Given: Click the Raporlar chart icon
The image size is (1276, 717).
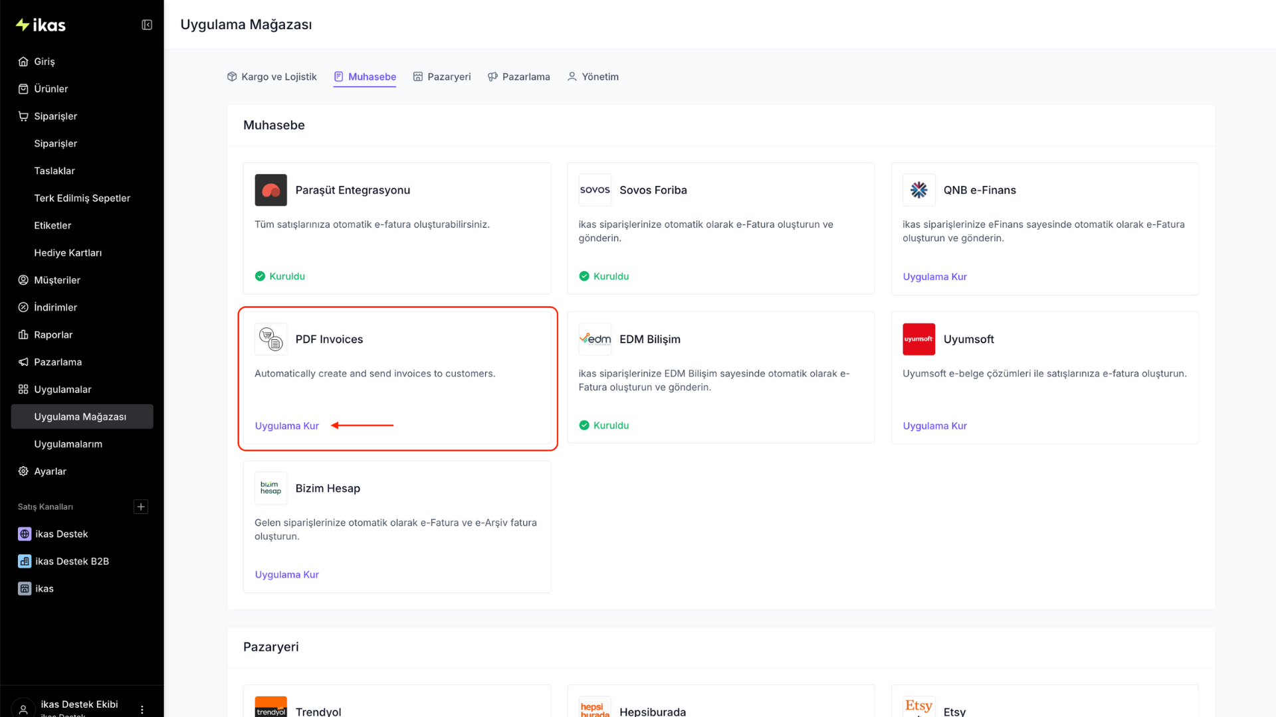Looking at the screenshot, I should pyautogui.click(x=23, y=335).
